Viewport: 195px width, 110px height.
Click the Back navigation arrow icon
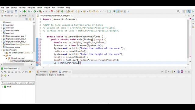97,11
